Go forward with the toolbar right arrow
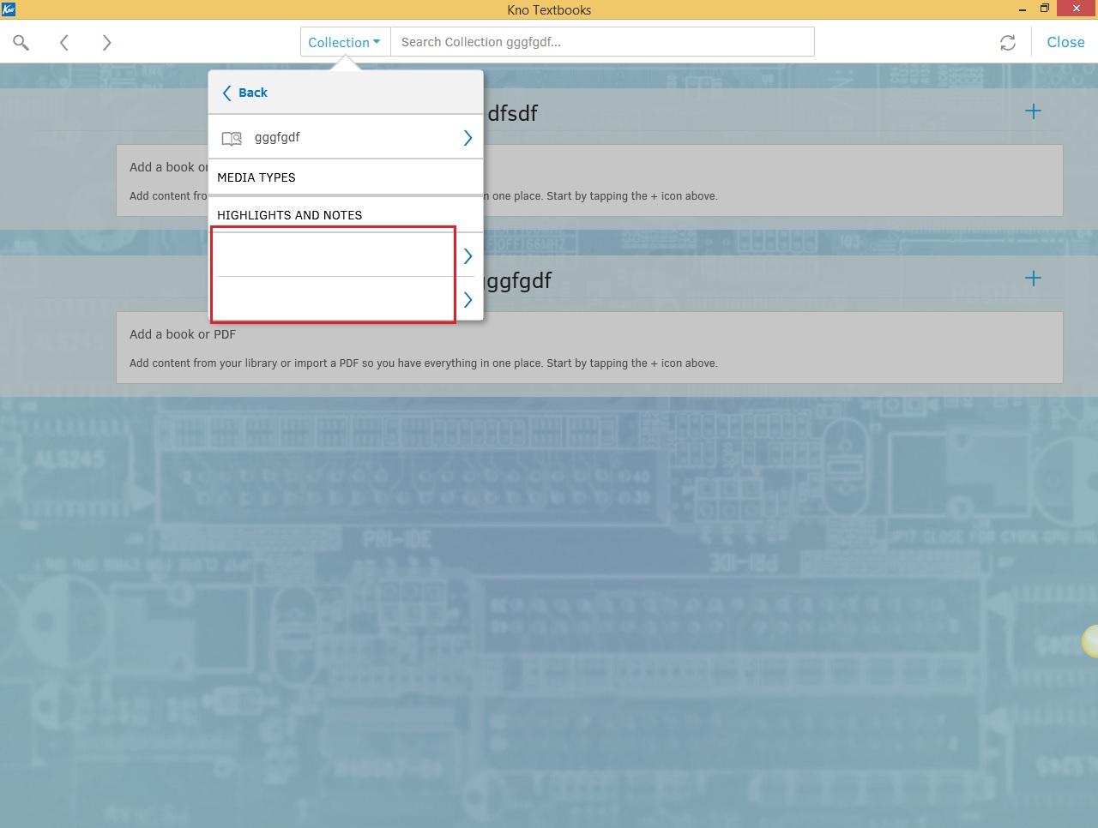This screenshot has height=828, width=1098. pyautogui.click(x=106, y=42)
